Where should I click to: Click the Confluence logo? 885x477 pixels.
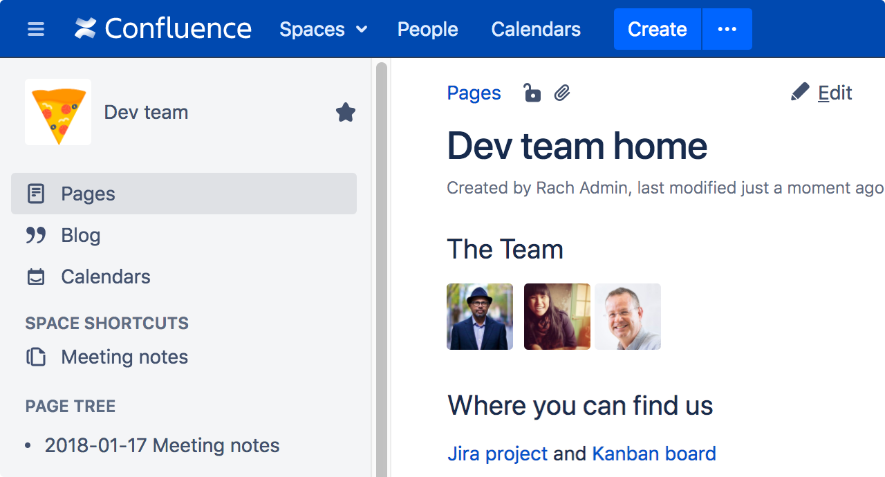click(x=163, y=29)
